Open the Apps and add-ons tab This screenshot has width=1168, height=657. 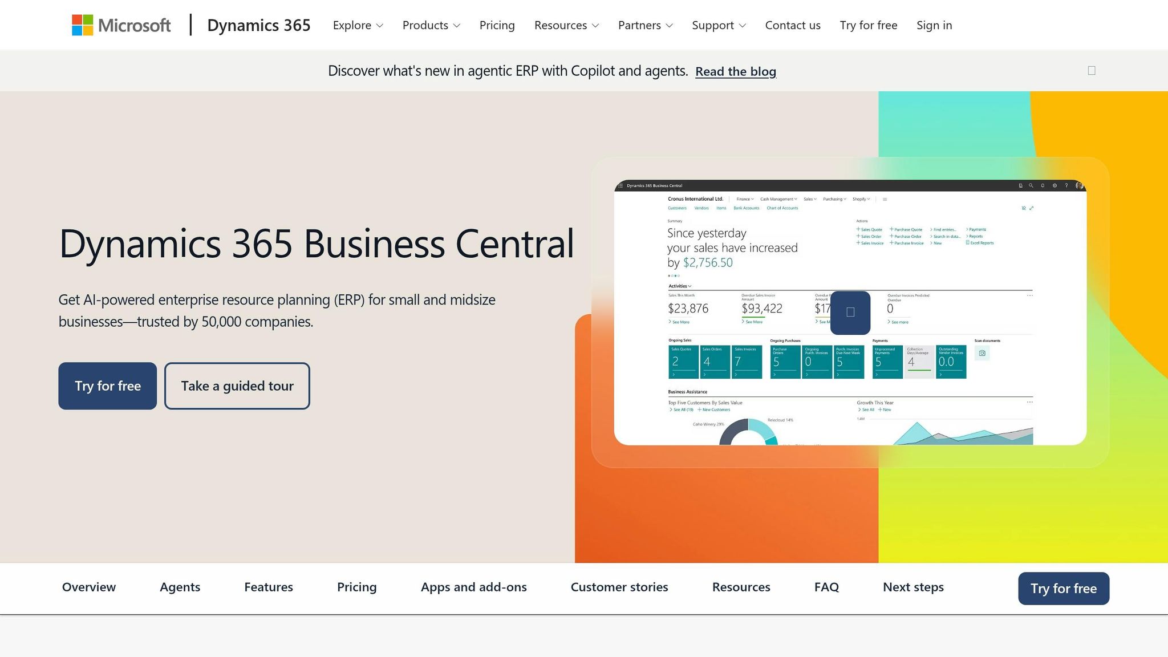[474, 587]
